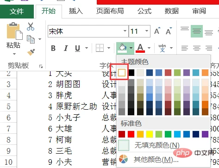Toggle Bold formatting
This screenshot has height=168, width=219.
coord(53,48)
